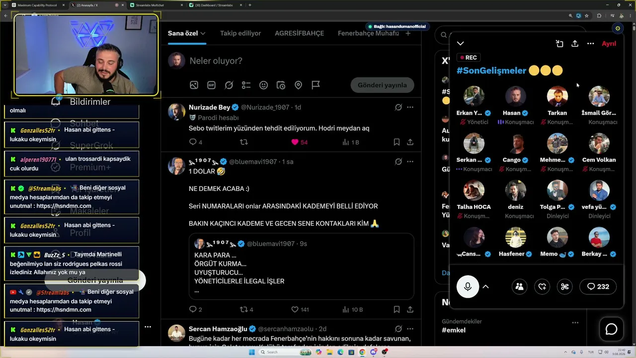
Task: Open File Explorer from the taskbar
Action: pyautogui.click(x=329, y=352)
